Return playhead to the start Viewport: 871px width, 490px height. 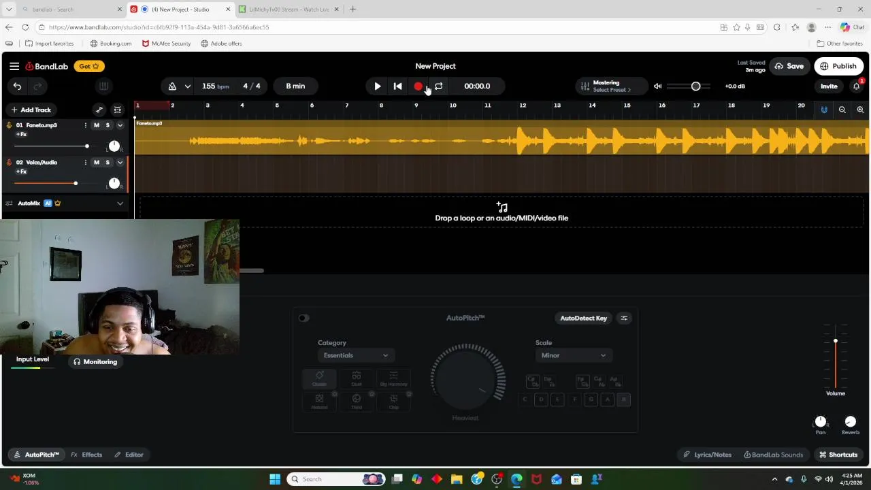[x=398, y=86]
